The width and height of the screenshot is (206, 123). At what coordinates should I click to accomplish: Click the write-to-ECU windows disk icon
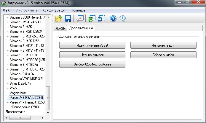click(101, 18)
